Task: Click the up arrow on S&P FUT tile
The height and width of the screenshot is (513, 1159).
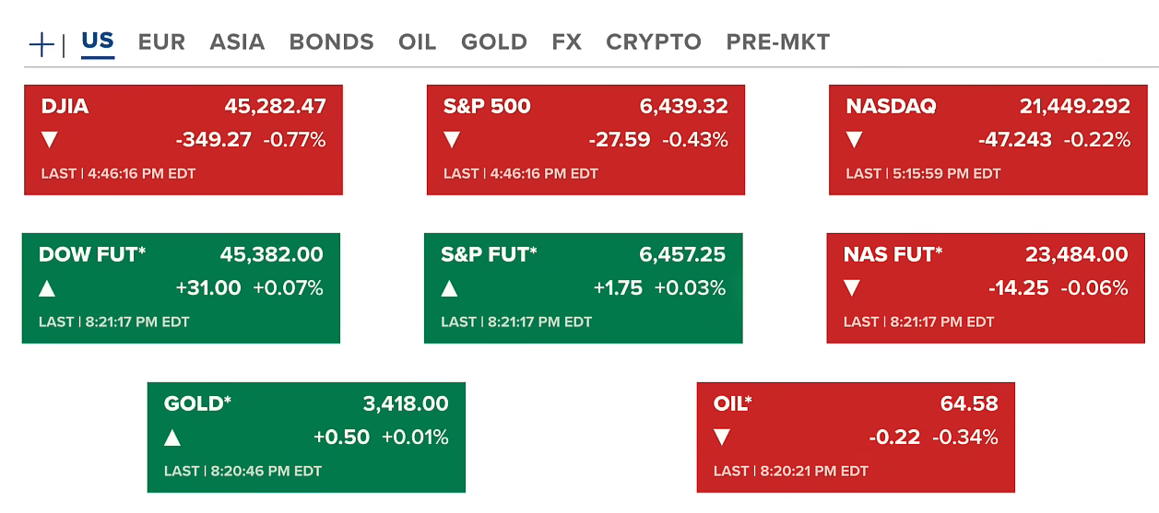Action: pos(449,288)
